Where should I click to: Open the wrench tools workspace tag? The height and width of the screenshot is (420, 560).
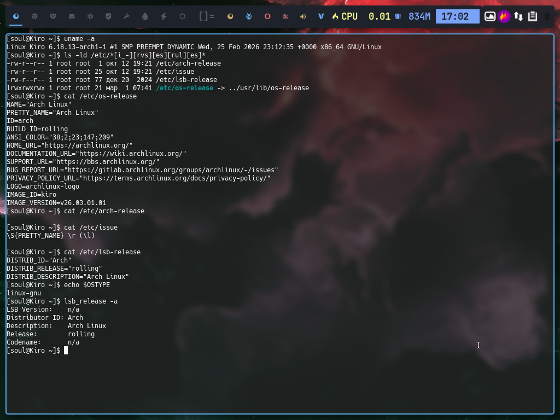[x=126, y=16]
